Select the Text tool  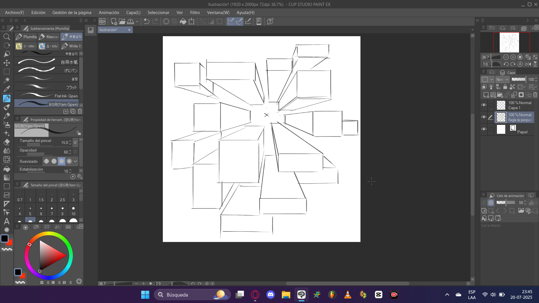[x=7, y=221]
